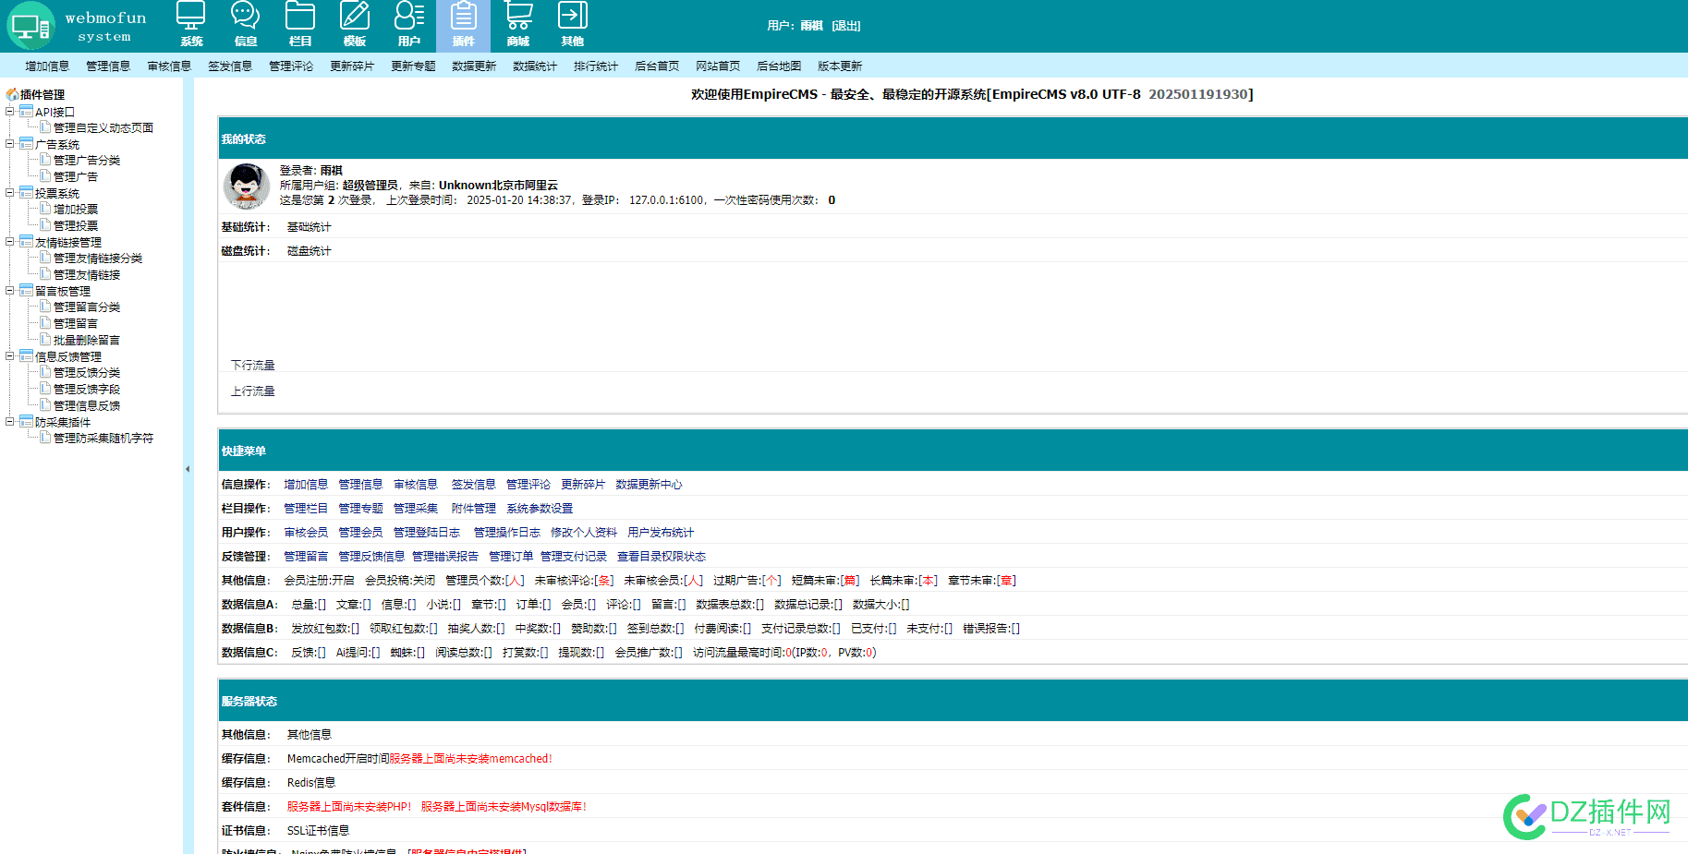The image size is (1688, 854).
Task: Collapse the 友情链接管理 tree node
Action: click(x=10, y=241)
